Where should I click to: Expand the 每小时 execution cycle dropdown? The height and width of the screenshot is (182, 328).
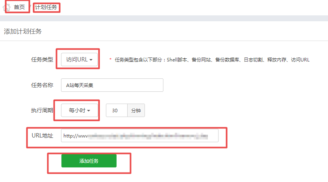pos(80,111)
